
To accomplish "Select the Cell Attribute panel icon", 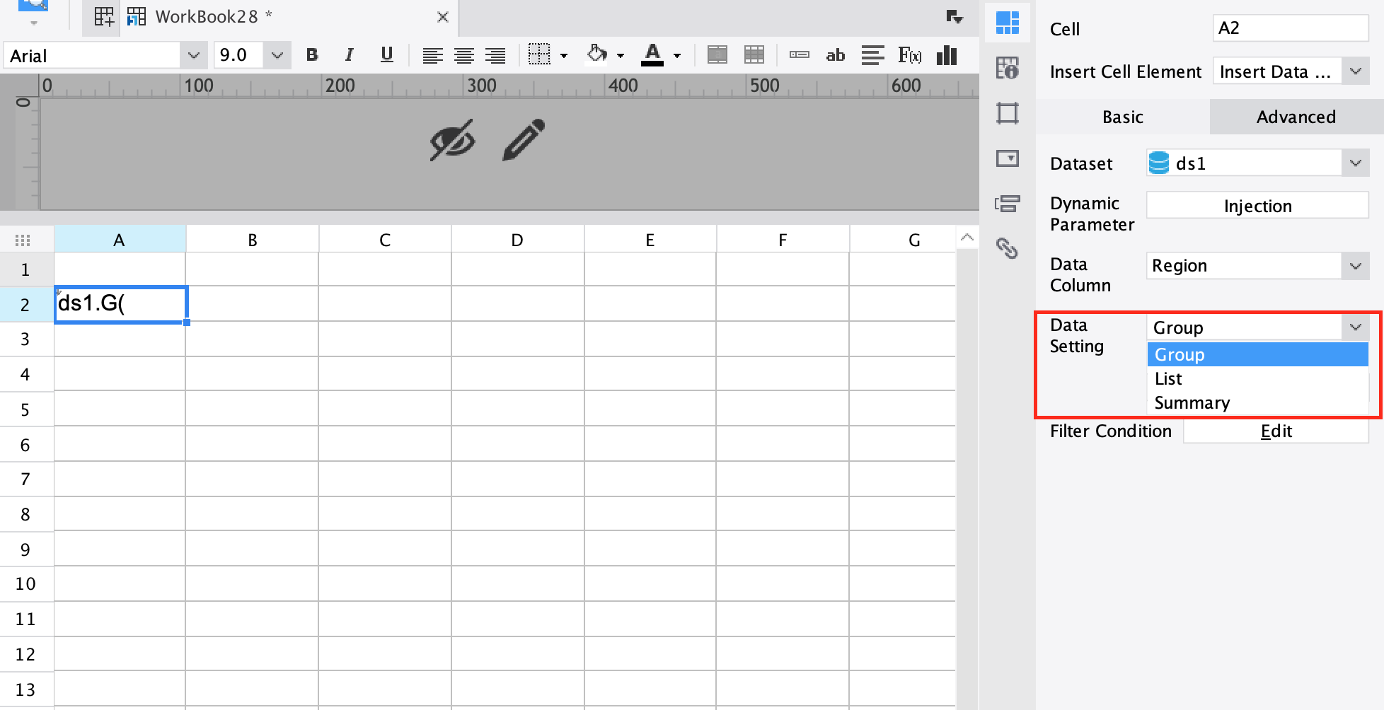I will point(1008,68).
